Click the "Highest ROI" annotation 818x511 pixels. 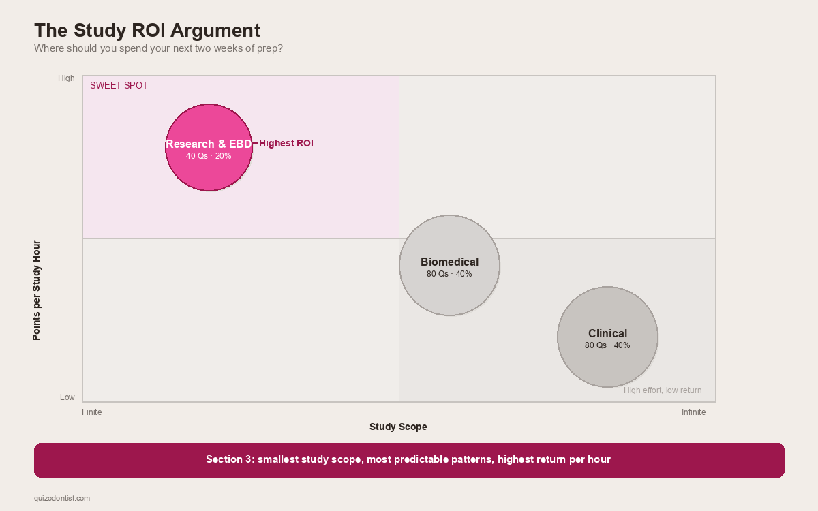point(286,144)
